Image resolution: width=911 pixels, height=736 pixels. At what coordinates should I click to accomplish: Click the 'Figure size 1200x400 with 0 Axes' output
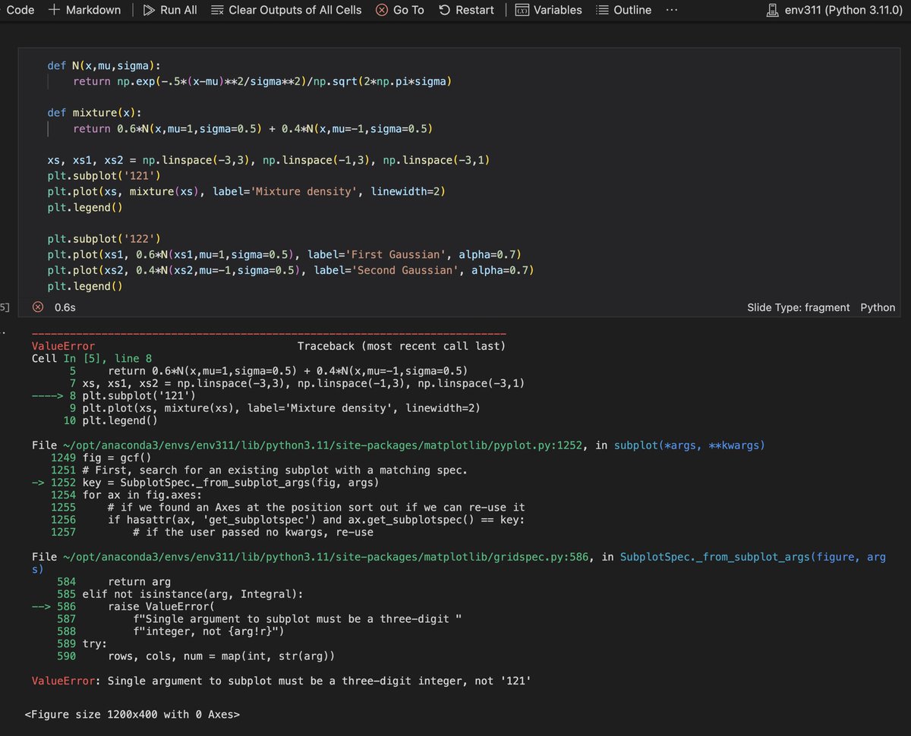[x=132, y=714]
